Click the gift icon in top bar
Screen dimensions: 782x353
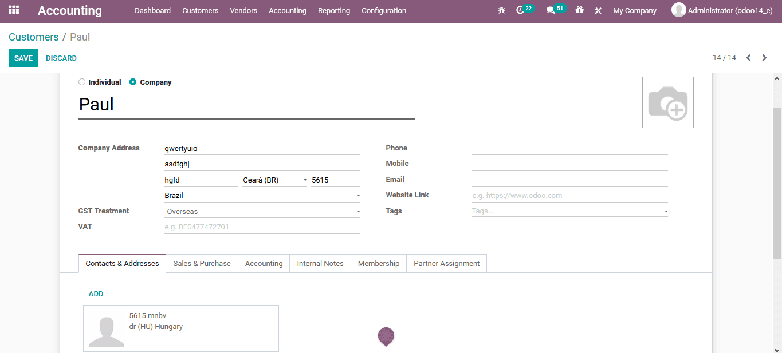(x=579, y=10)
